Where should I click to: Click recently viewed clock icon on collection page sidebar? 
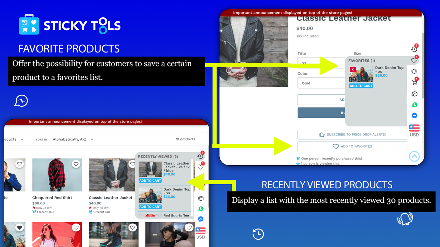pyautogui.click(x=200, y=156)
